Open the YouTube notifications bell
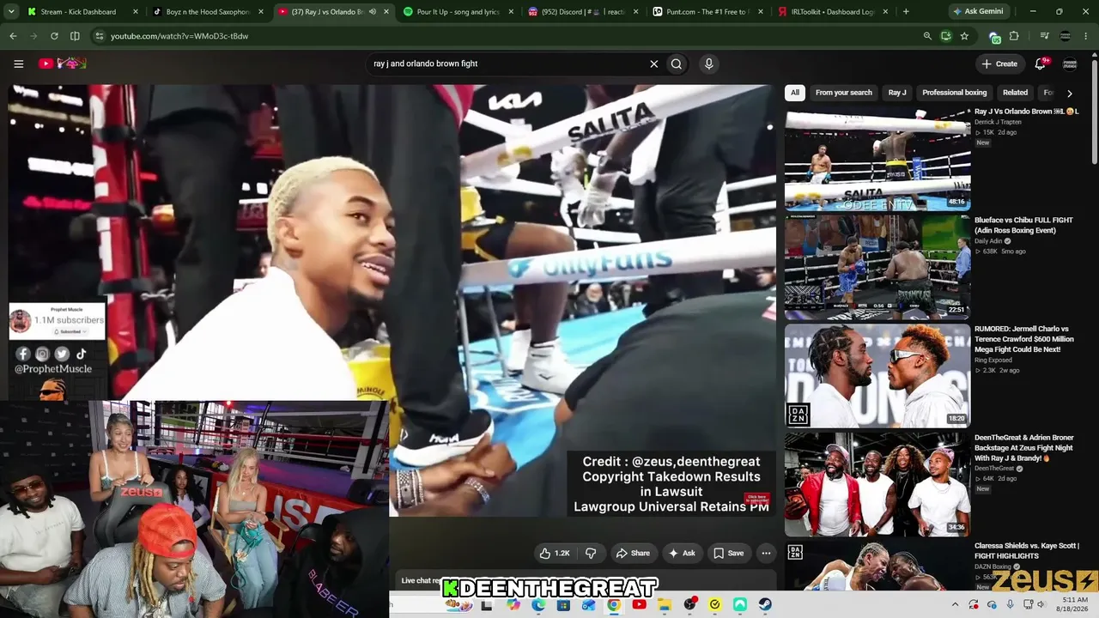 pyautogui.click(x=1041, y=64)
